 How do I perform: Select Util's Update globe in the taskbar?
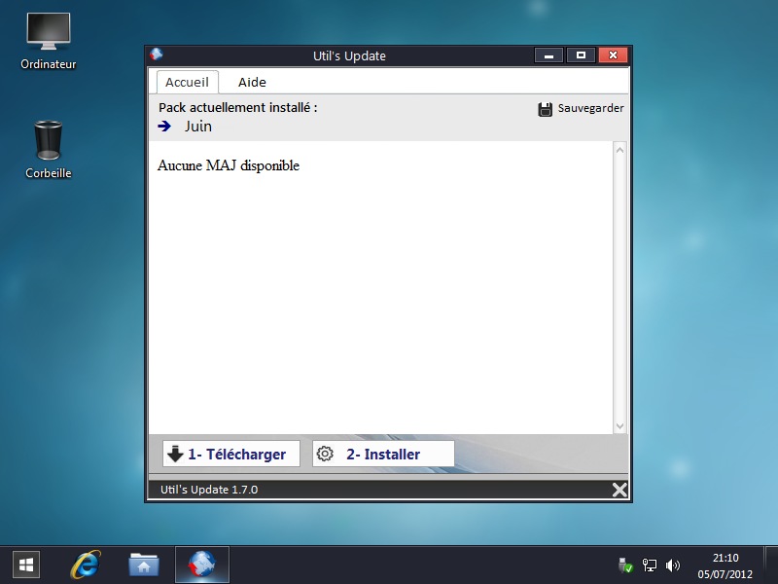point(202,566)
